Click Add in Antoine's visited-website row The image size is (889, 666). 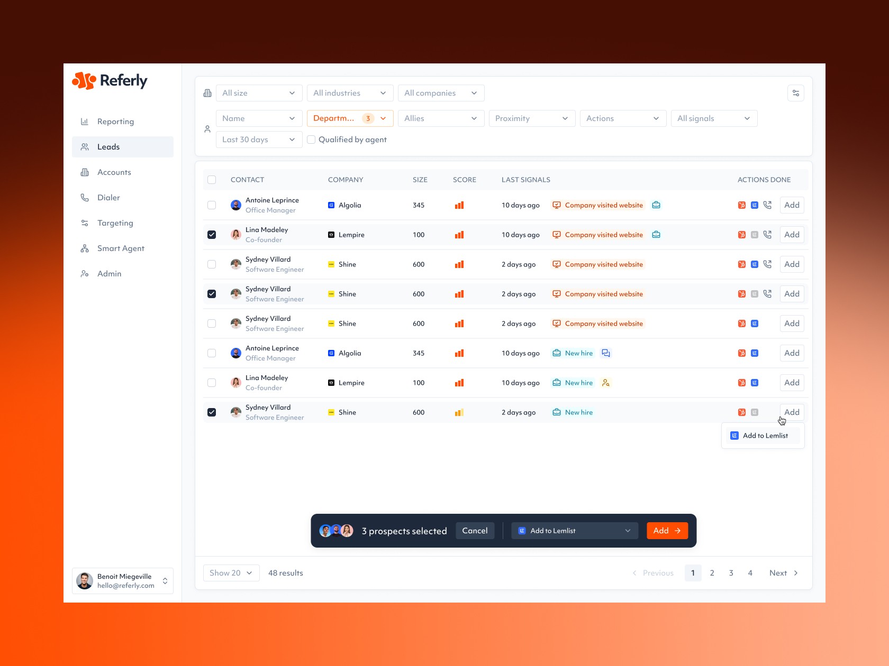tap(792, 205)
